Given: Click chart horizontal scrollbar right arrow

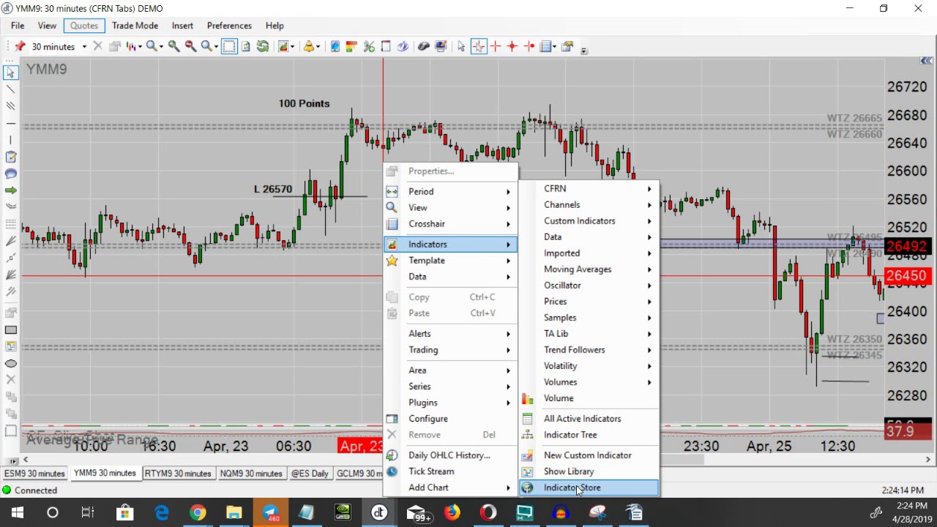Looking at the screenshot, I should (x=928, y=460).
